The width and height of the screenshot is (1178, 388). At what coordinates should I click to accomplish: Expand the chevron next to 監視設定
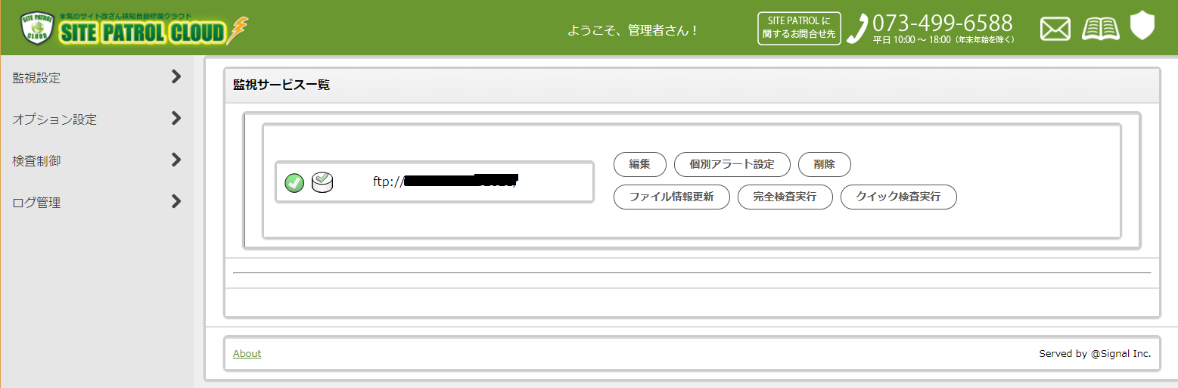176,76
